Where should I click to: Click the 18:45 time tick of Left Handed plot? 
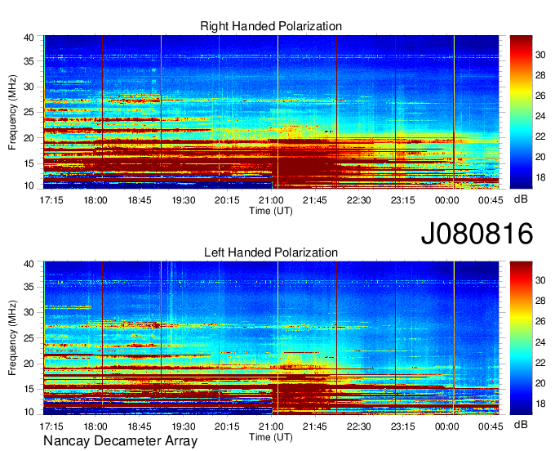[140, 426]
